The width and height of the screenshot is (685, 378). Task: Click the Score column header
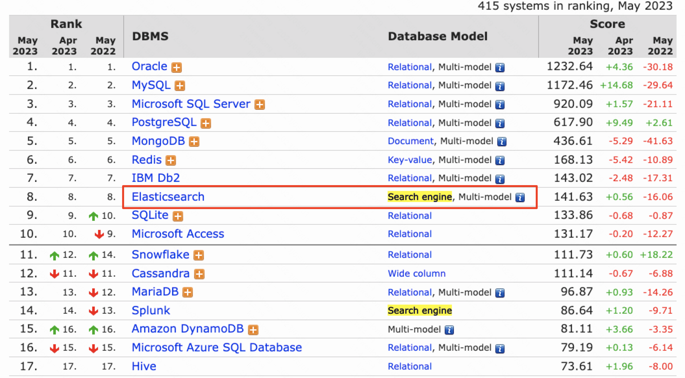607,24
